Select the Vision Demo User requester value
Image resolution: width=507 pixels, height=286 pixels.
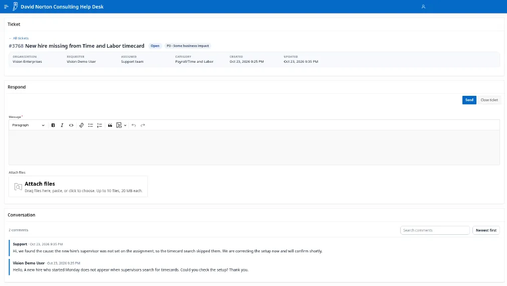pyautogui.click(x=81, y=62)
